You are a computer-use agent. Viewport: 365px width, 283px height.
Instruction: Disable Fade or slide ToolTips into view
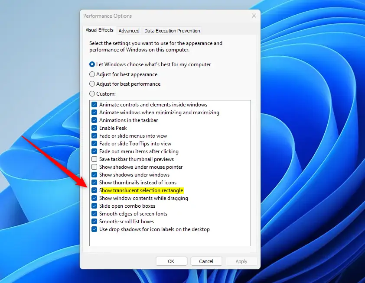tap(94, 144)
